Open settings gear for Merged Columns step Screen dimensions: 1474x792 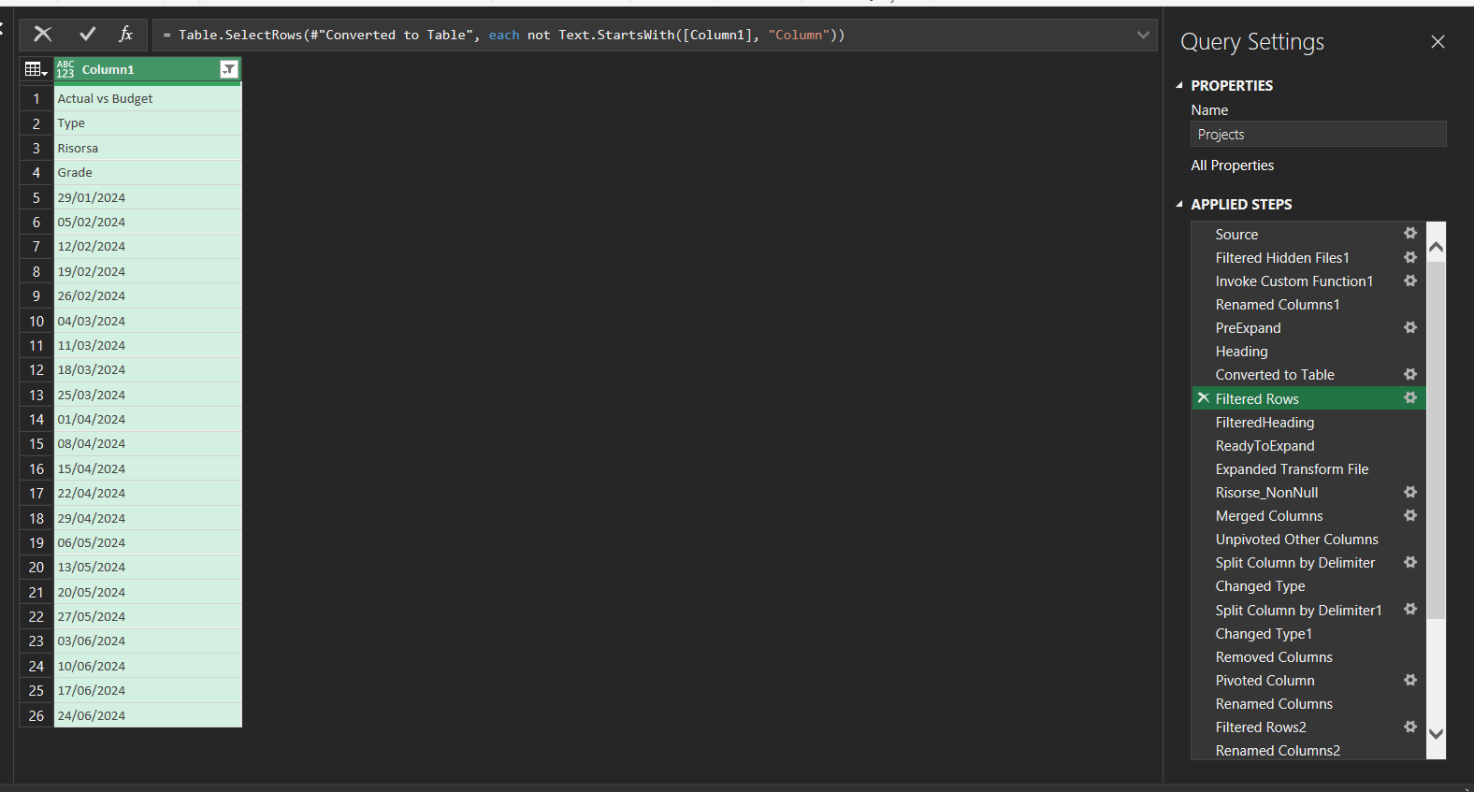pos(1410,515)
